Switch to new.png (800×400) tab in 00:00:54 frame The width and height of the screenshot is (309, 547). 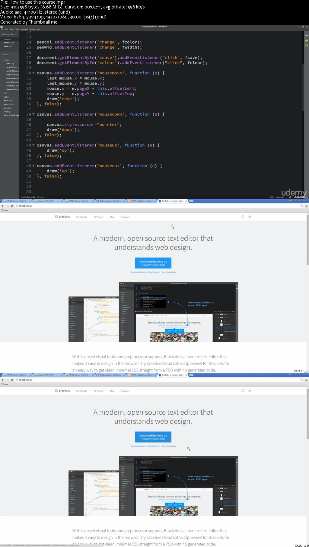(x=48, y=201)
